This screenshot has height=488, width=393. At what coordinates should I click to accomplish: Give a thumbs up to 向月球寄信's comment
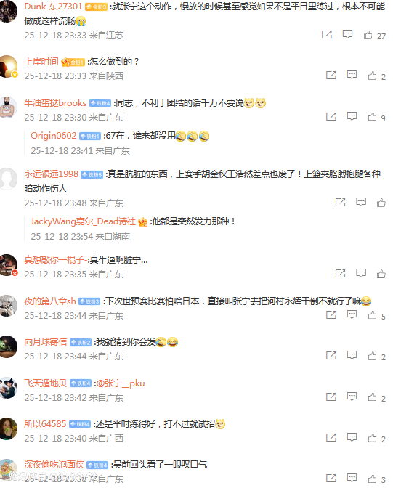click(x=372, y=356)
